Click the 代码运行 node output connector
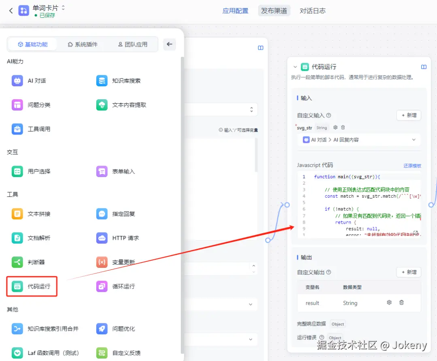The height and width of the screenshot is (361, 437). tap(431, 205)
